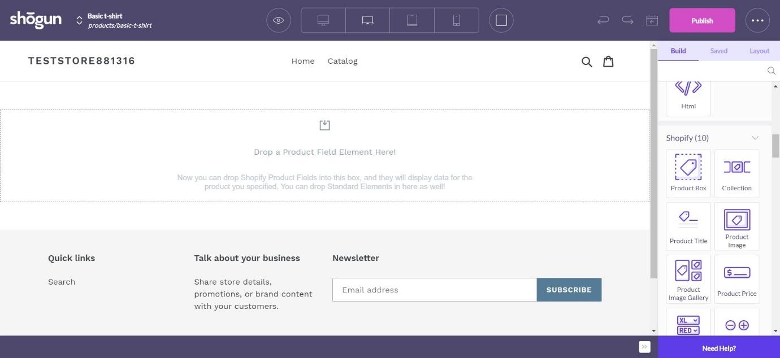Click the Quick links heading
Screen dimensions: 780x358
click(71, 258)
